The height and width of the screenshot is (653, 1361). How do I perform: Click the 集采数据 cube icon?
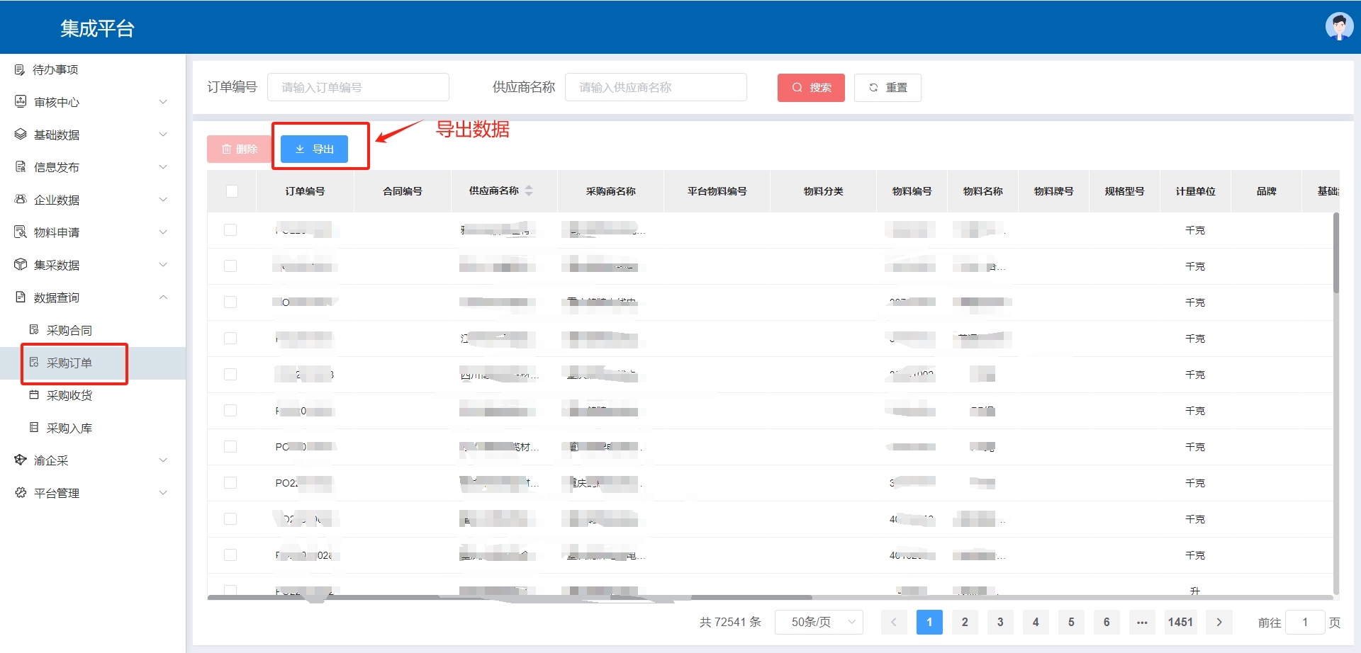coord(21,265)
